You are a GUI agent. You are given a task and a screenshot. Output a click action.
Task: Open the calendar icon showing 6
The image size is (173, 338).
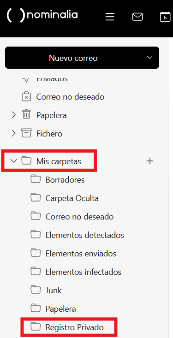coord(165,17)
